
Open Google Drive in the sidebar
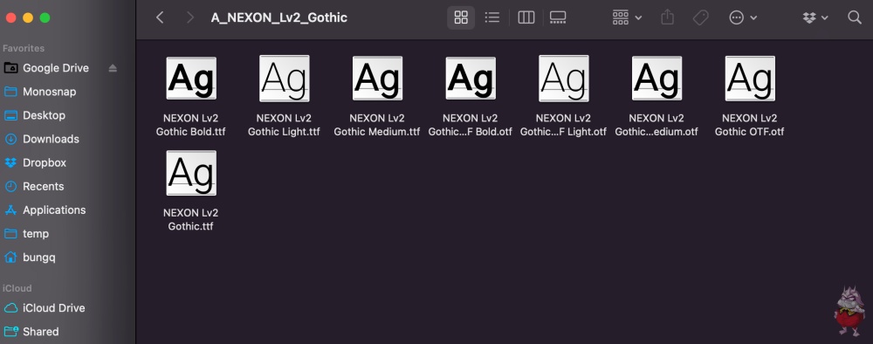click(56, 68)
